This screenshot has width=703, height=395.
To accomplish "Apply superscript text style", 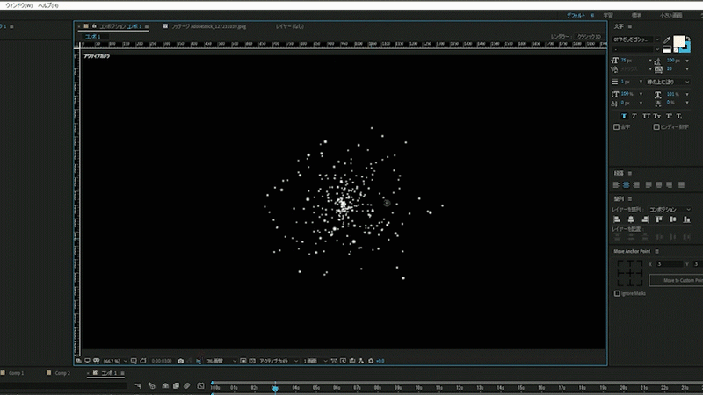I will (x=669, y=116).
